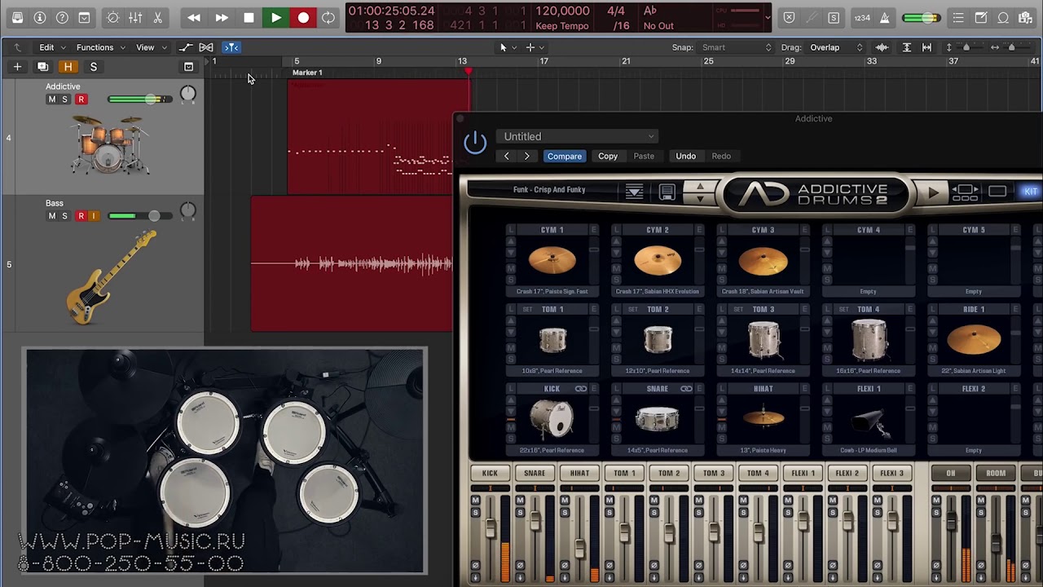This screenshot has width=1043, height=587.
Task: Mute the Addictive track
Action: (52, 99)
